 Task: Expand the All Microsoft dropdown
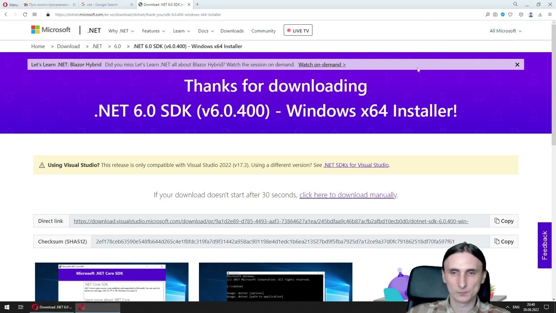tap(506, 31)
